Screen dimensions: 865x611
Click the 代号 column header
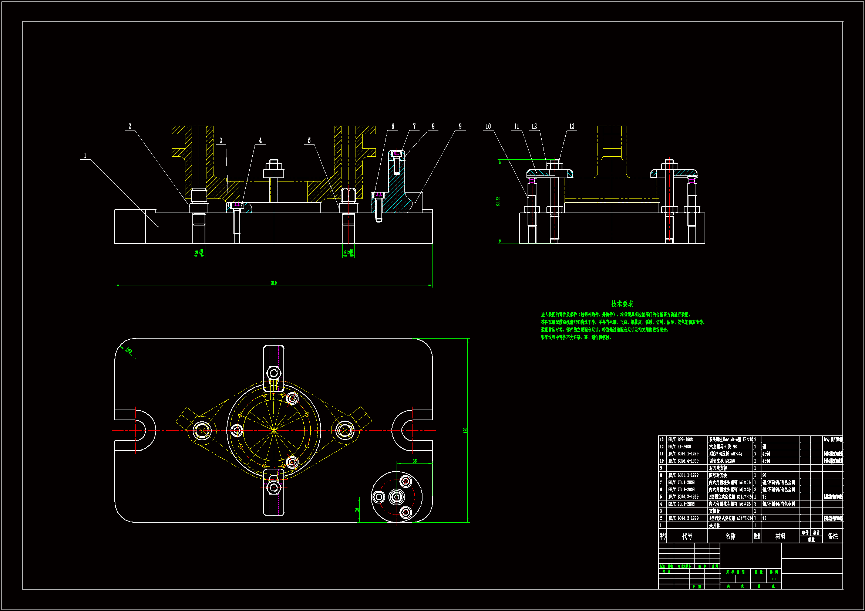(687, 536)
